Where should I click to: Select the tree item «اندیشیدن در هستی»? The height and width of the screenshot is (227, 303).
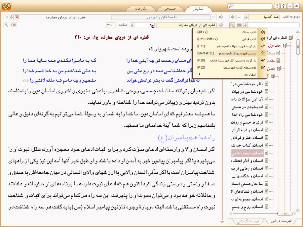point(248,107)
